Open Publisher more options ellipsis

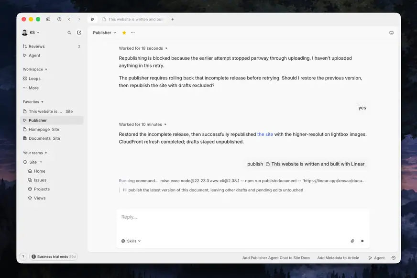(133, 33)
